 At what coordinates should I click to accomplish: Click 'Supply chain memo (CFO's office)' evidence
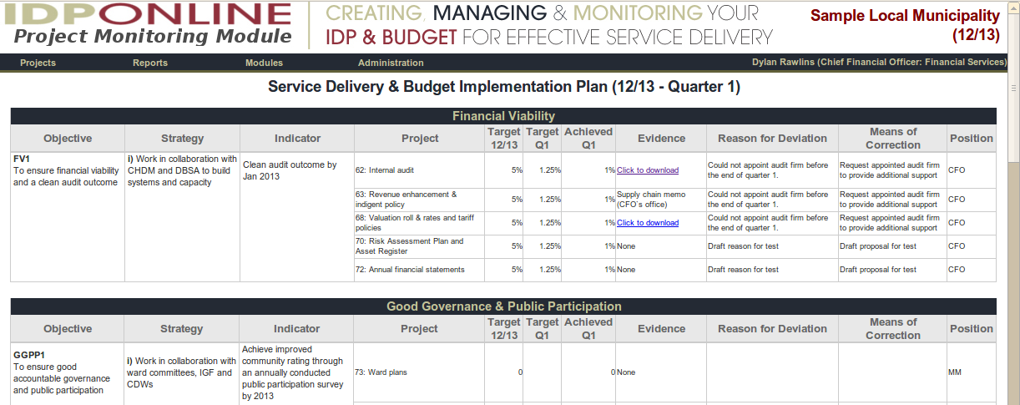(x=651, y=200)
